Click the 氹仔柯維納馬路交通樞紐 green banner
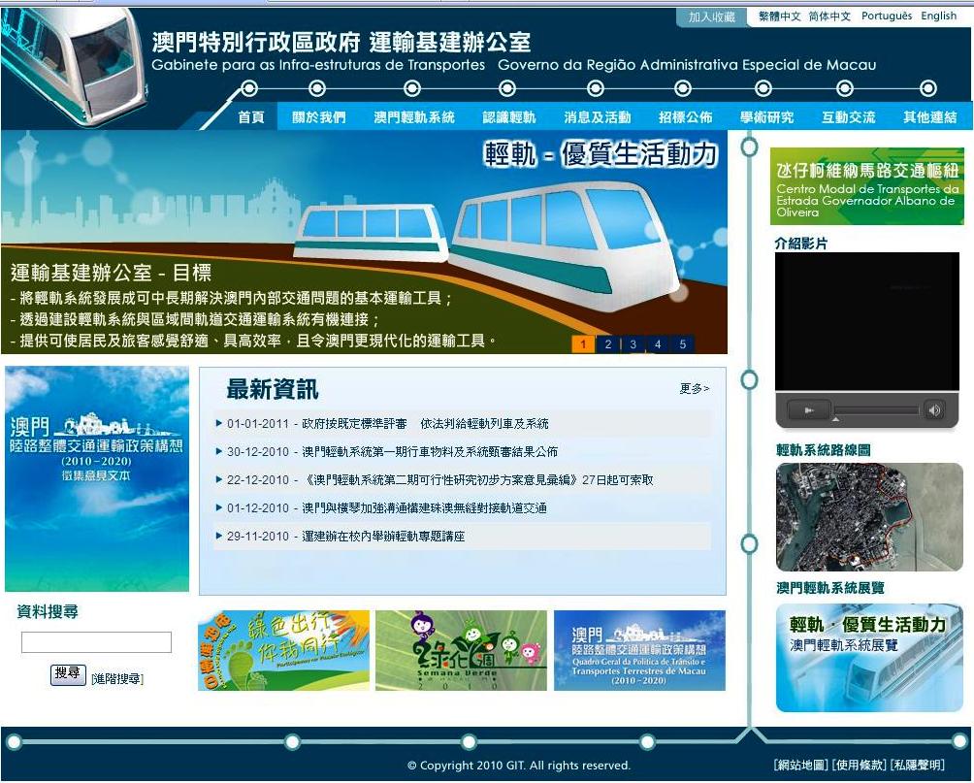This screenshot has width=974, height=783. point(866,186)
